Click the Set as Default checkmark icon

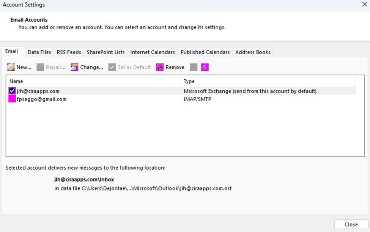tap(112, 67)
